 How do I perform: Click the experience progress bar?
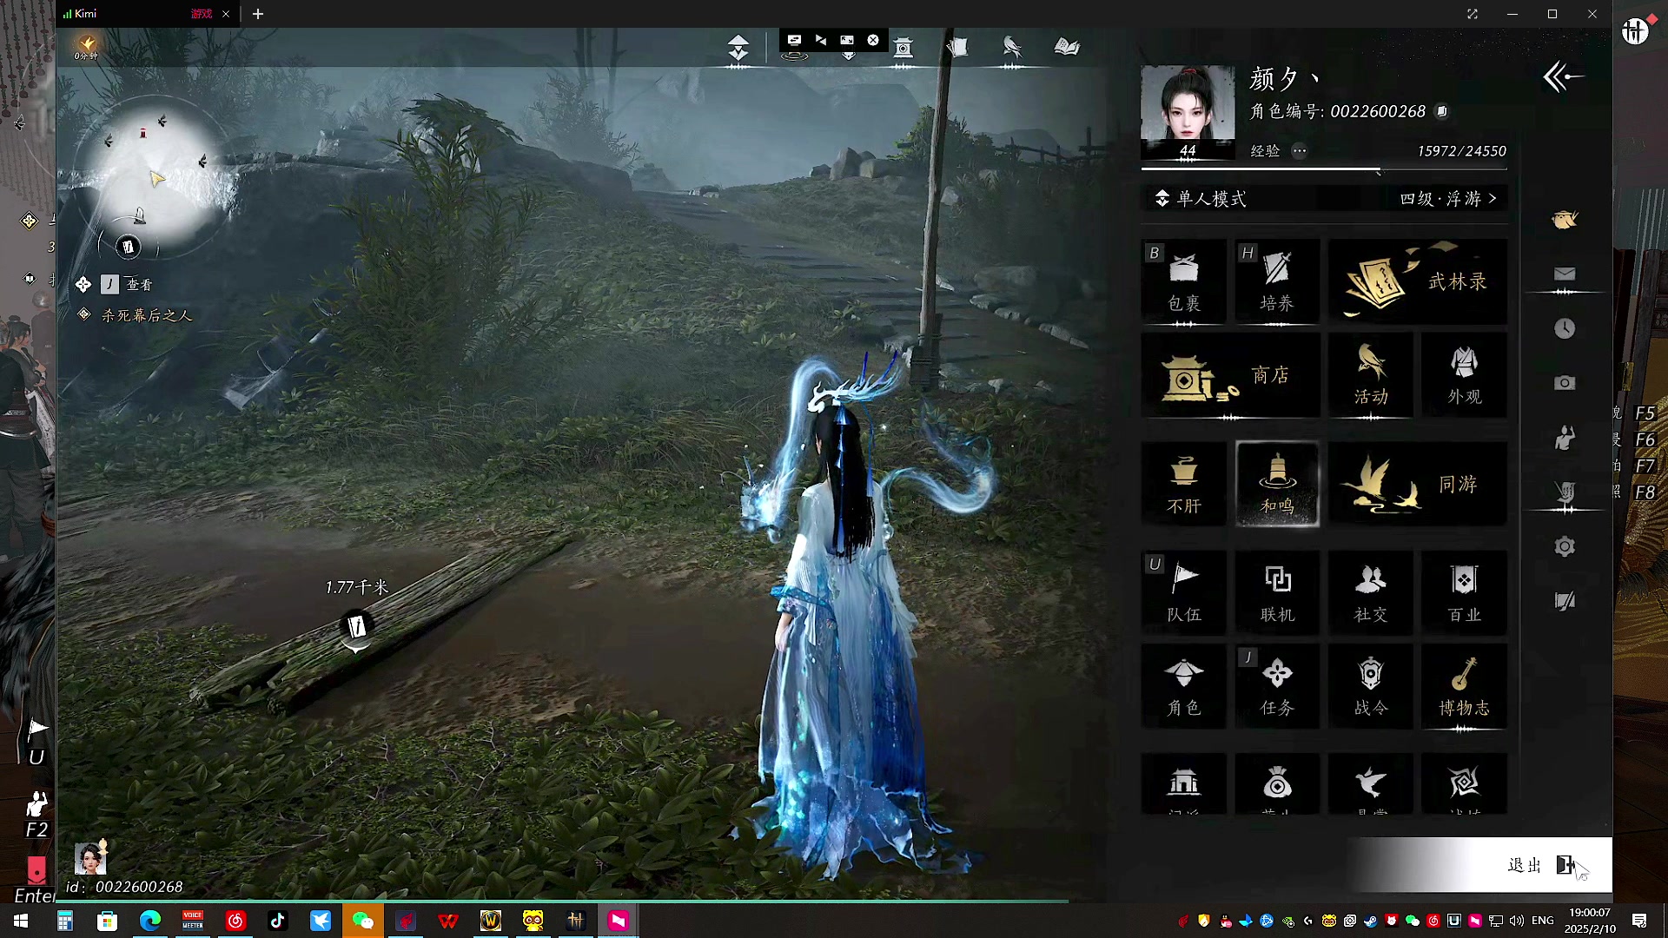1324,169
